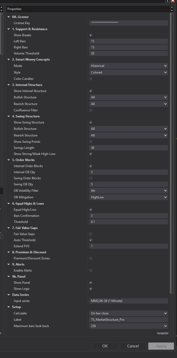Click the Volume Threshold field
The width and height of the screenshot is (177, 358).
pos(129,53)
